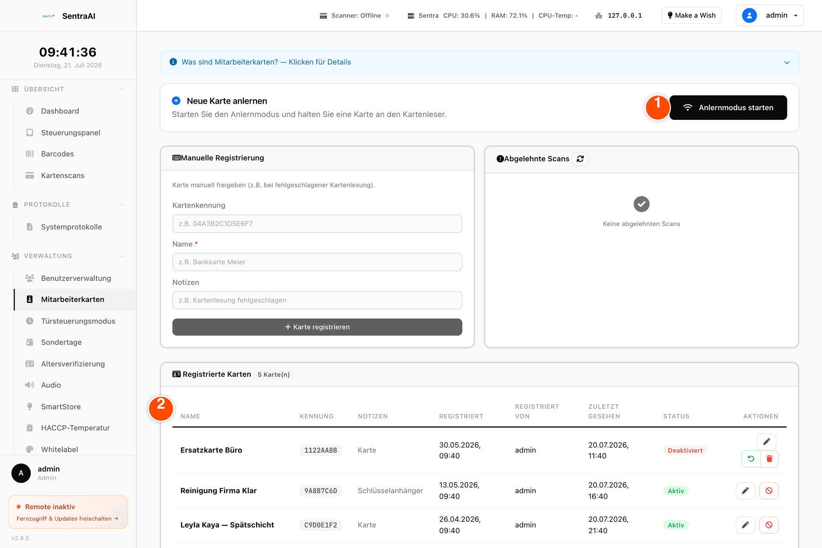Reactivate Ersatzkarte Büro with green restore icon
Screen dimensions: 822x548
pyautogui.click(x=751, y=459)
